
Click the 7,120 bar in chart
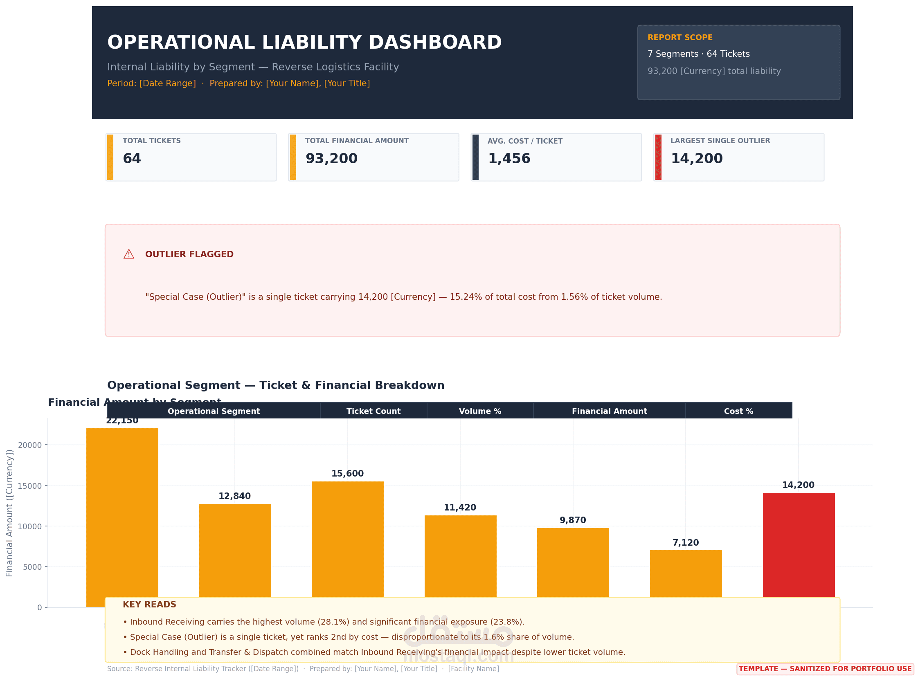[686, 573]
